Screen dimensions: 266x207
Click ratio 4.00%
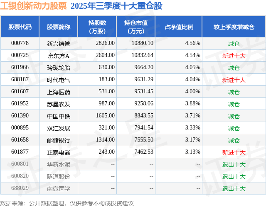pyautogui.click(x=193, y=92)
